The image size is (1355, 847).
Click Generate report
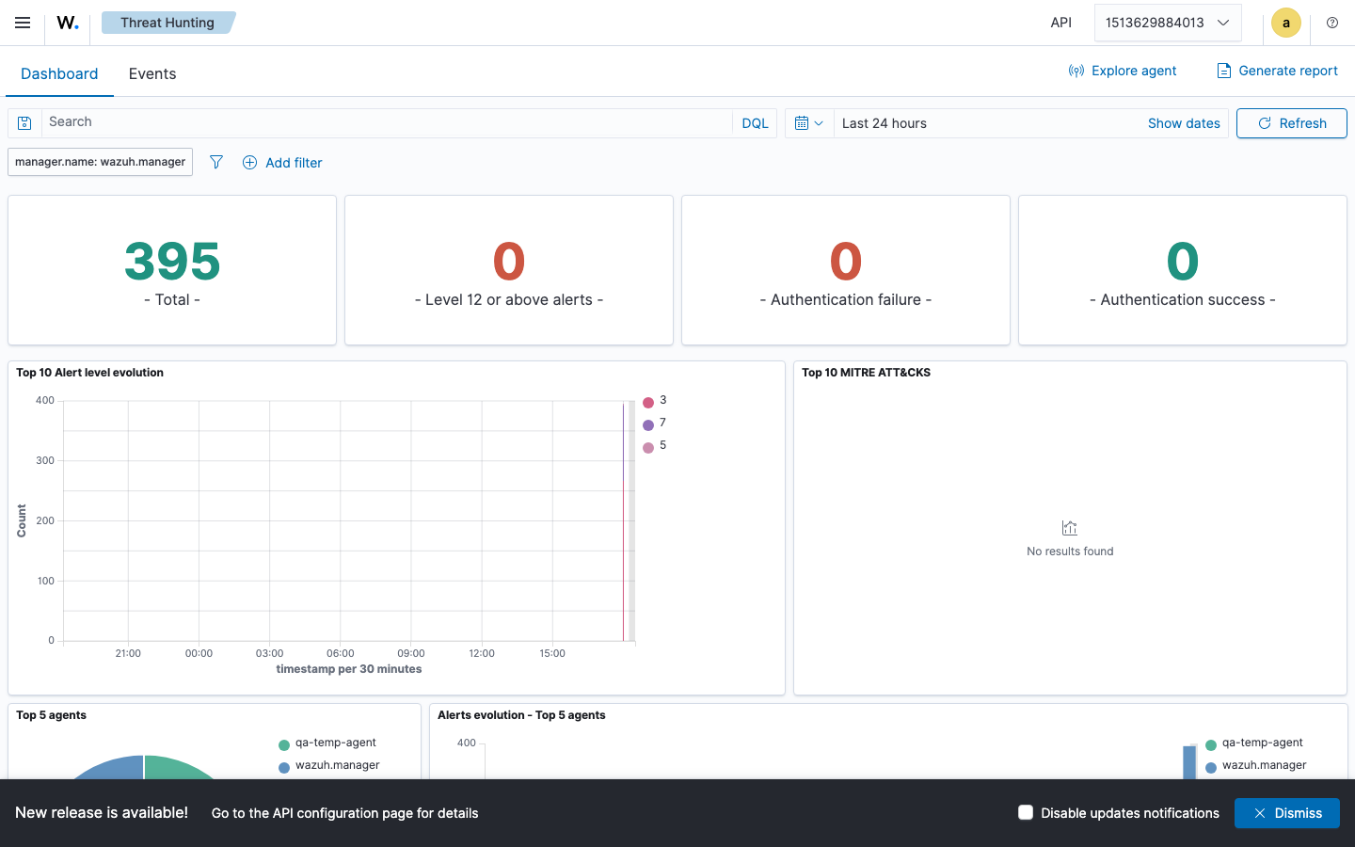point(1277,71)
